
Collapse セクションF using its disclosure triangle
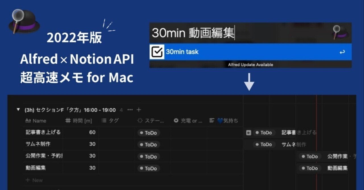(x=18, y=110)
